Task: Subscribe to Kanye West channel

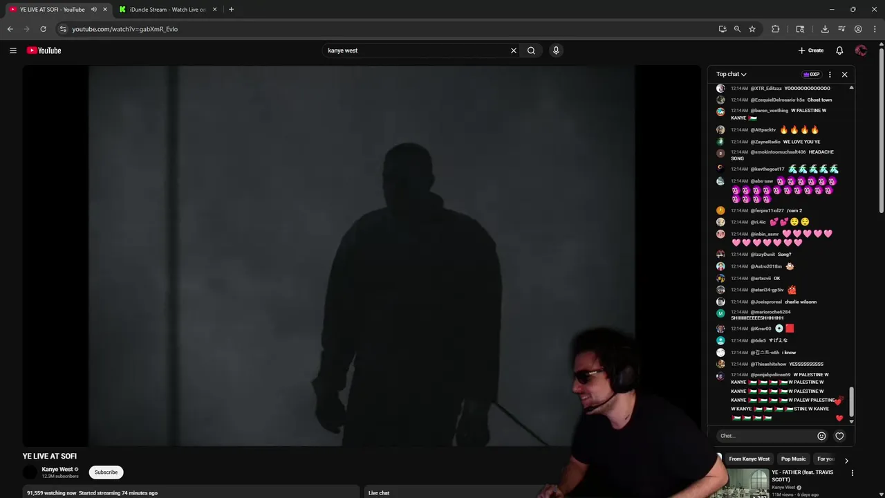Action: coord(106,472)
